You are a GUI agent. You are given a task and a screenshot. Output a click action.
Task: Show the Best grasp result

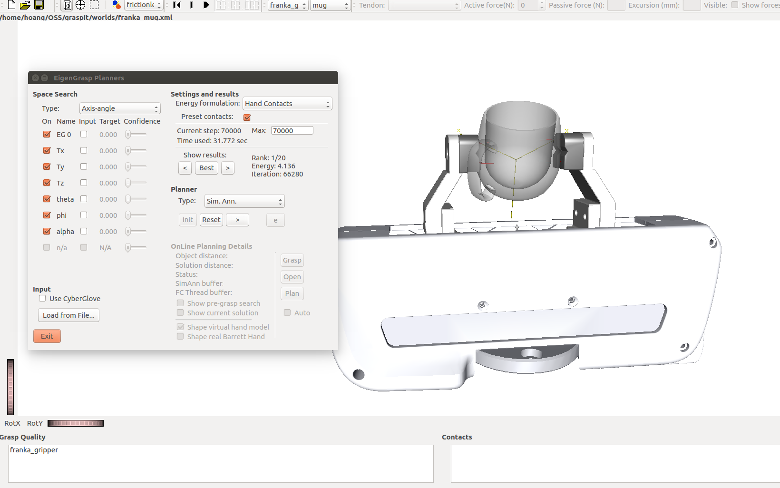pyautogui.click(x=206, y=168)
